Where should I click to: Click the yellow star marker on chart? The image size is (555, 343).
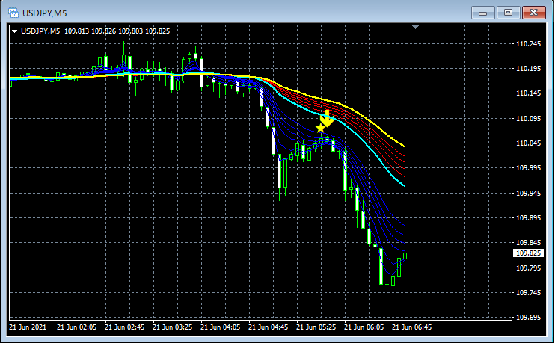pos(320,128)
